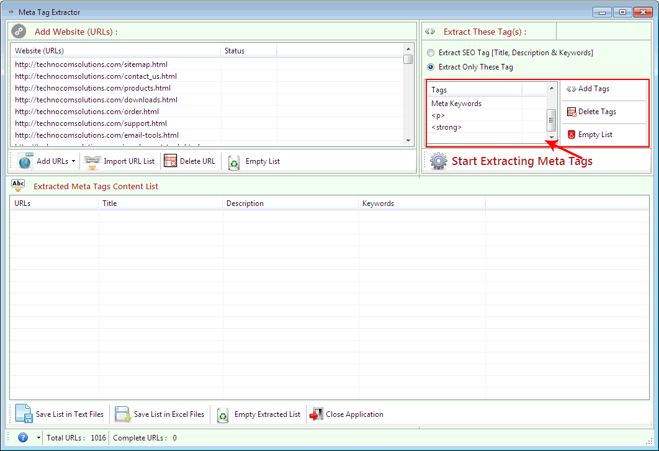Click Delete URL button label
The image size is (659, 451).
pyautogui.click(x=197, y=161)
